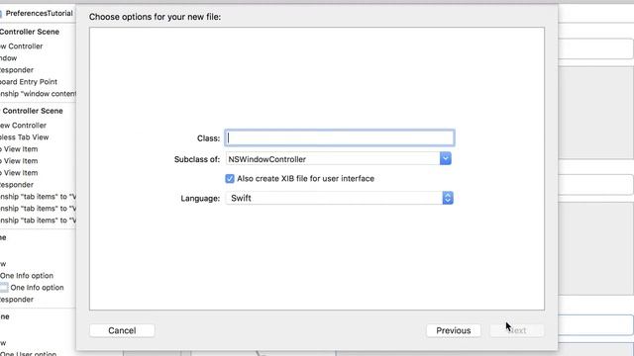The image size is (634, 356).
Task: Uncheck Also create XIB file checkbox
Action: pyautogui.click(x=230, y=178)
